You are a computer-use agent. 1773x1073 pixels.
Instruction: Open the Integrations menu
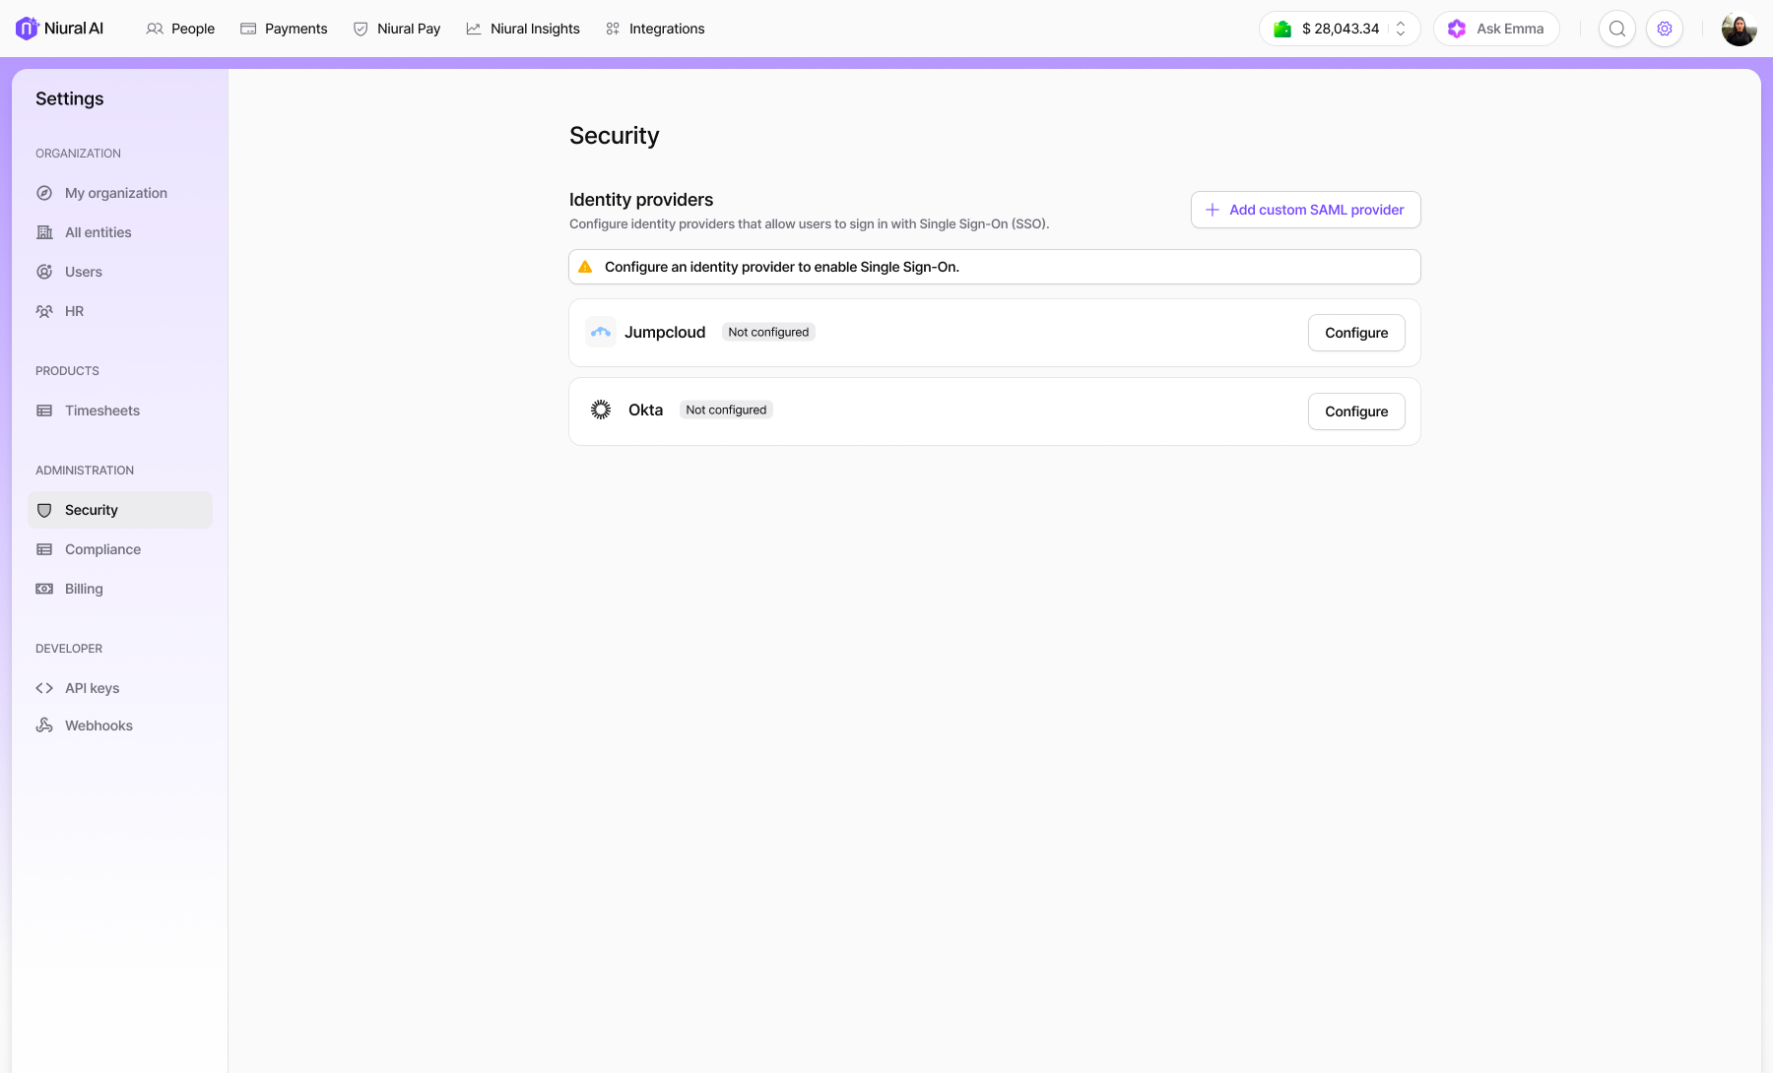655,29
